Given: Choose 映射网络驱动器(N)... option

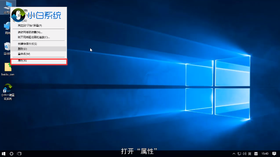Looking at the screenshot, I should tap(30, 32).
